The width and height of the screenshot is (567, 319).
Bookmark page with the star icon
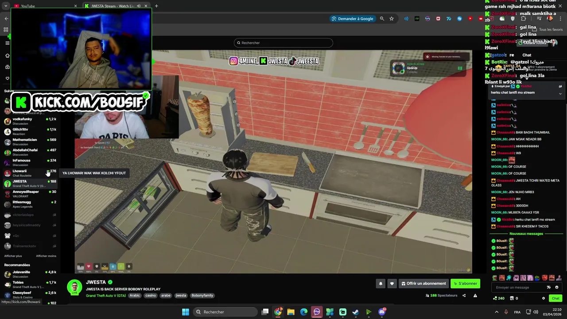pos(392,19)
